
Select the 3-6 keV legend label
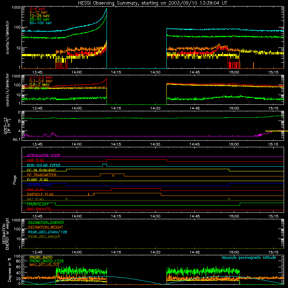click(x=37, y=9)
